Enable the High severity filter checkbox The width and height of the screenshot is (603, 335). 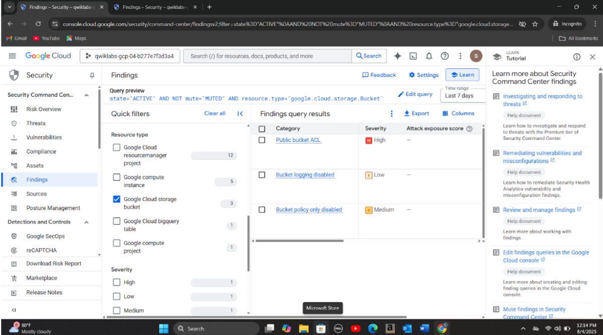117,282
